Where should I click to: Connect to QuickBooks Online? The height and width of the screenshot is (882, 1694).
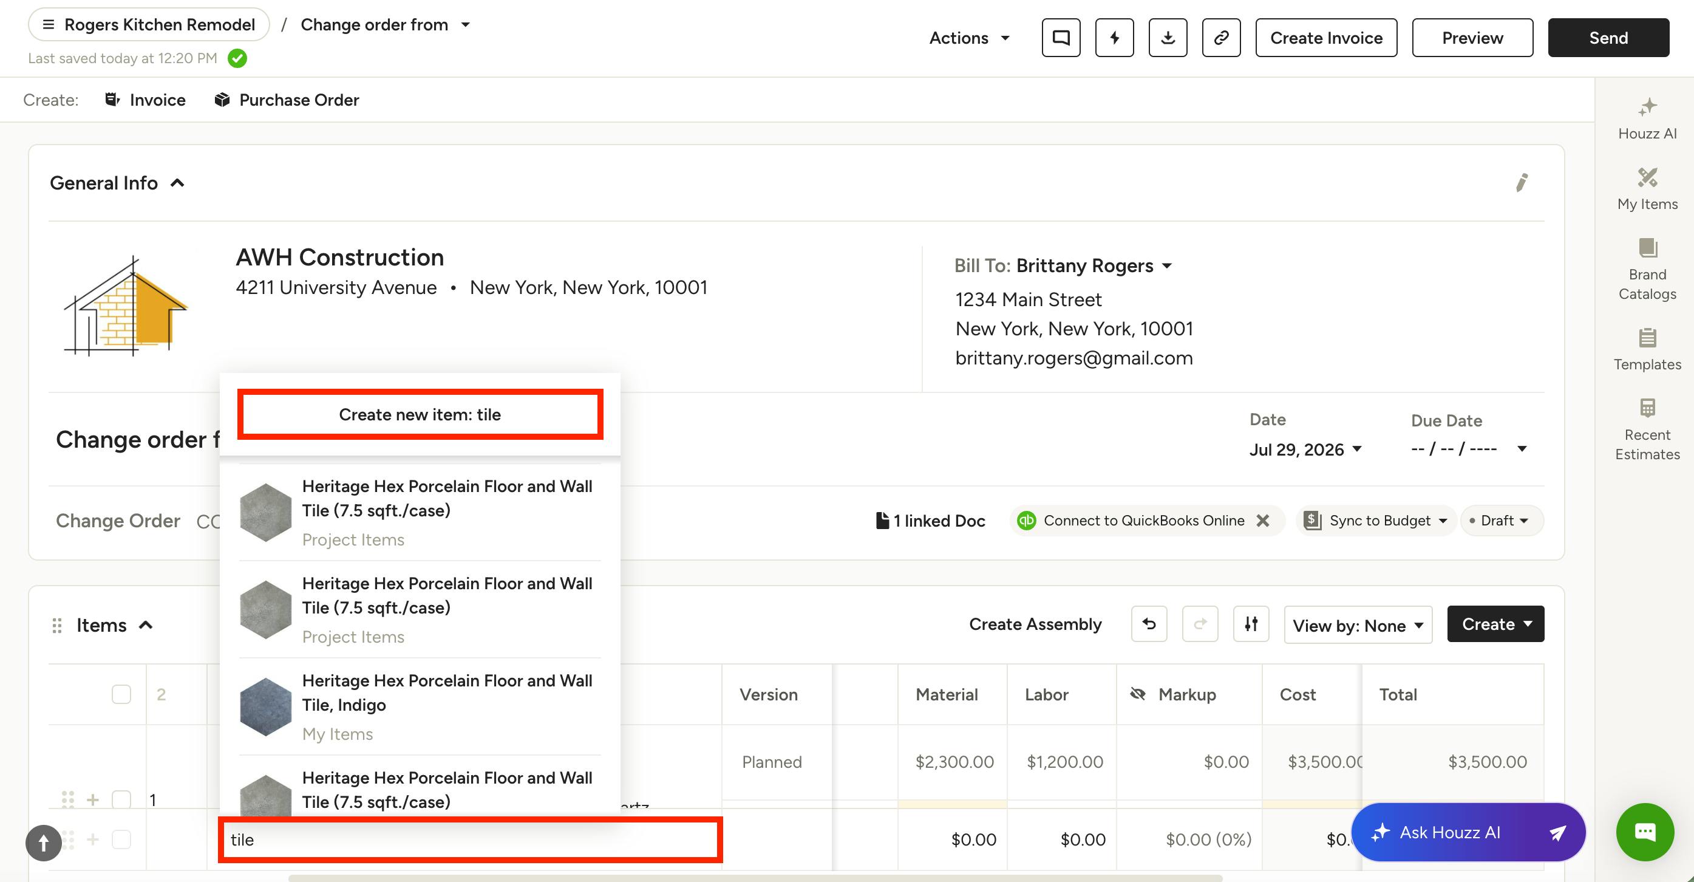(1143, 520)
